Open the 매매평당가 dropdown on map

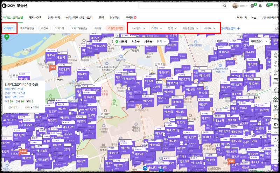(x=259, y=41)
